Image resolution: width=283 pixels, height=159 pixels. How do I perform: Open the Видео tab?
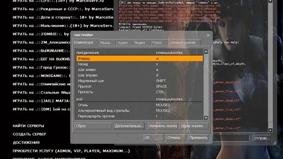[x=142, y=43]
